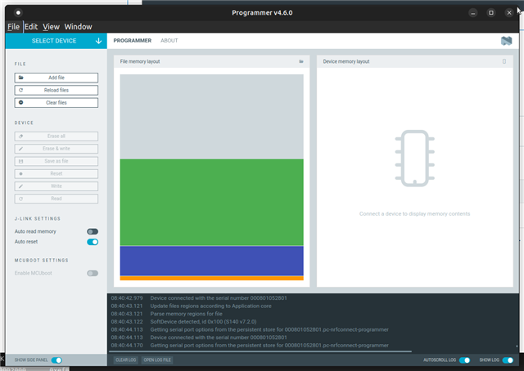Click the refresh icon on Read
The image size is (524, 371).
[x=21, y=199]
